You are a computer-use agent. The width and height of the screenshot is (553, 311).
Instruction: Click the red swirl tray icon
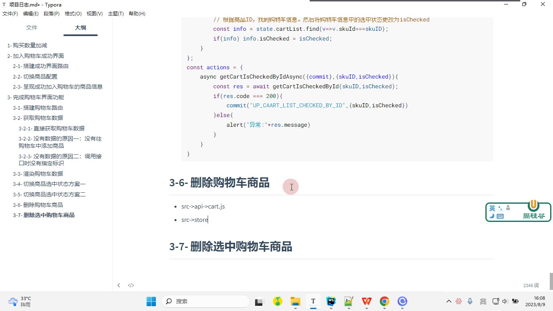pos(459,301)
